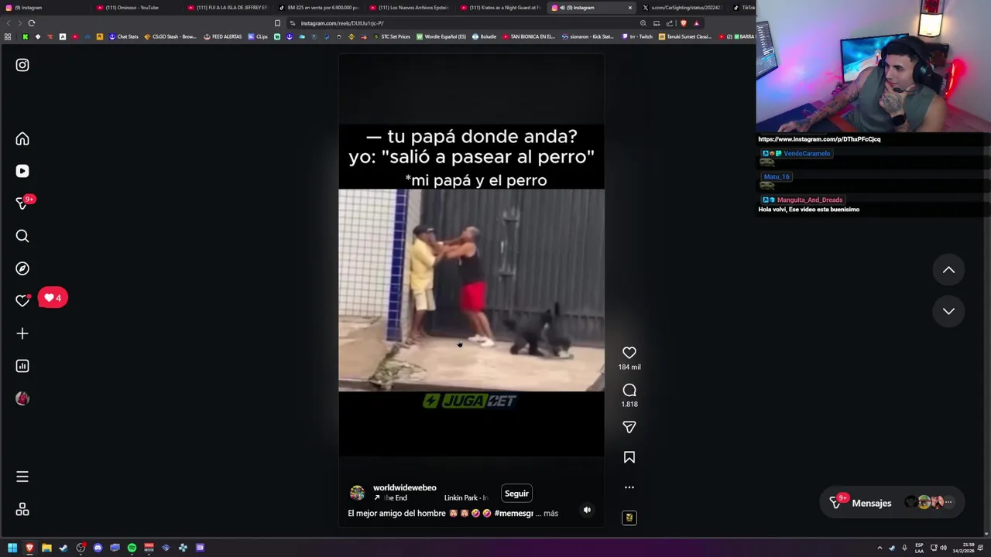This screenshot has width=991, height=557.
Task: Click the VendoCaramelo username in the chat
Action: 807,153
